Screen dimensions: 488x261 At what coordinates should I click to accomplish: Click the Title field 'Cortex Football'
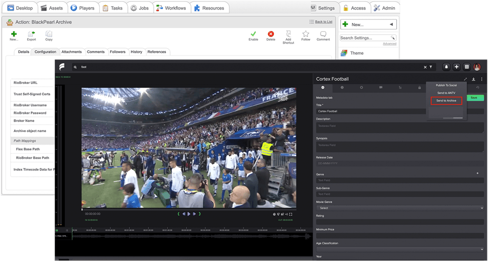[400, 111]
